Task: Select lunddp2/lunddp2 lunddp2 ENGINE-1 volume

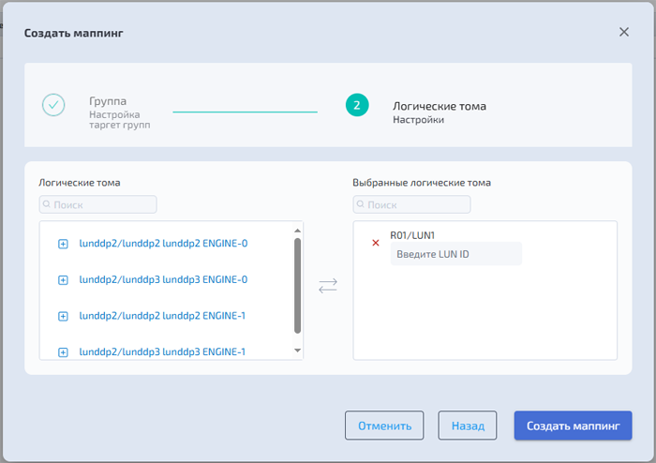Action: pyautogui.click(x=162, y=316)
